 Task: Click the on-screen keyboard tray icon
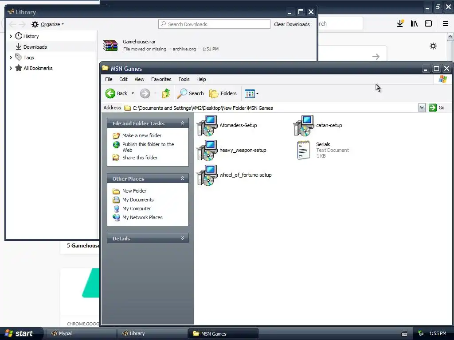pyautogui.click(x=404, y=334)
